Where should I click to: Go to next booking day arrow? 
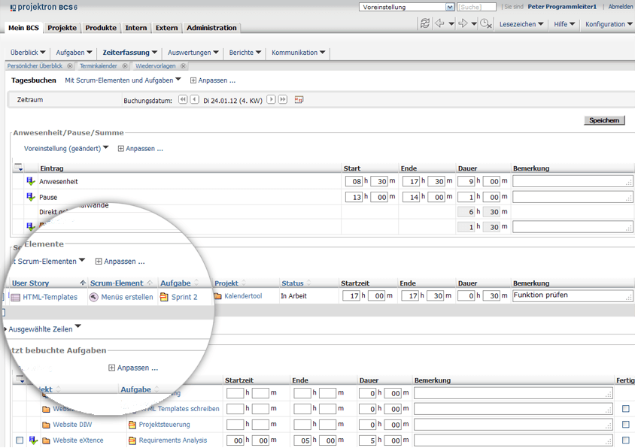(272, 100)
